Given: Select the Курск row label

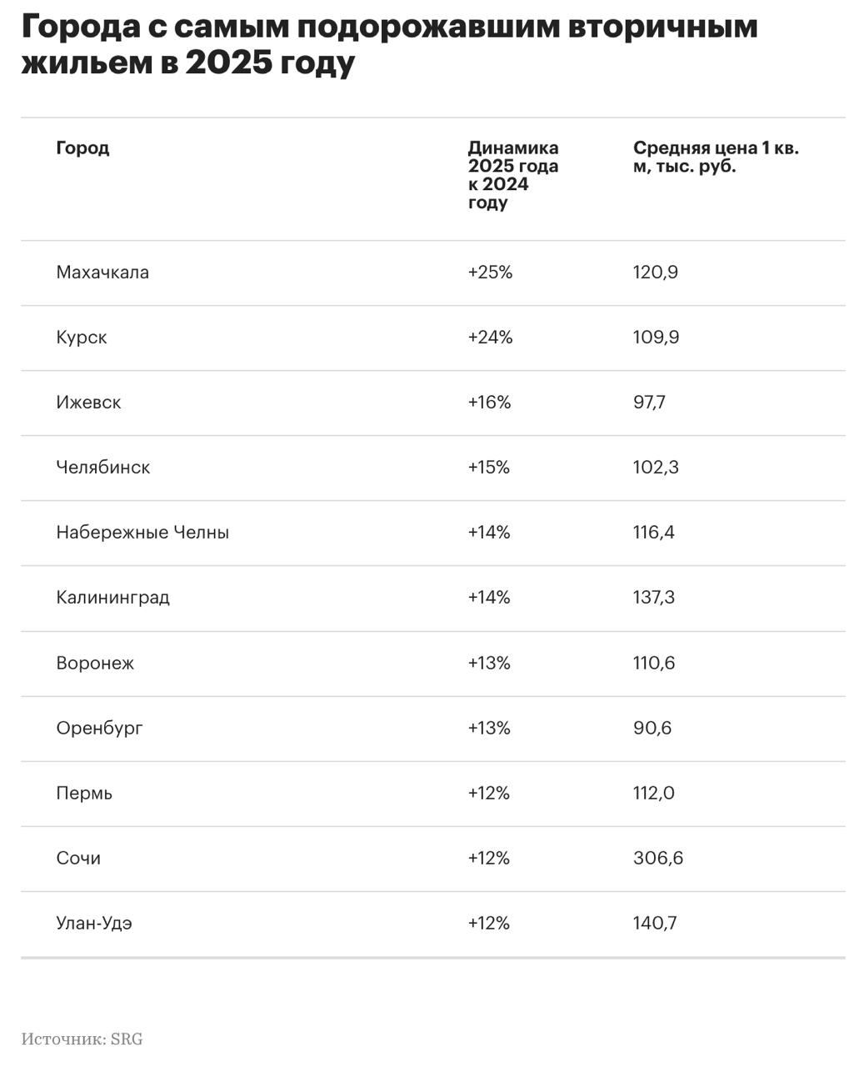Looking at the screenshot, I should tap(82, 338).
